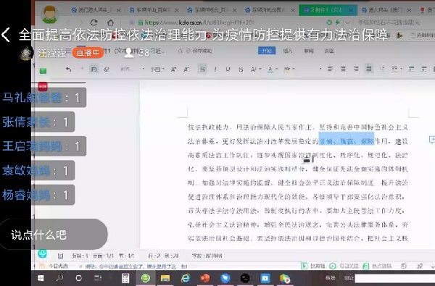This screenshot has width=435, height=286.
Task: Open the Windows Start menu
Action: 41,278
